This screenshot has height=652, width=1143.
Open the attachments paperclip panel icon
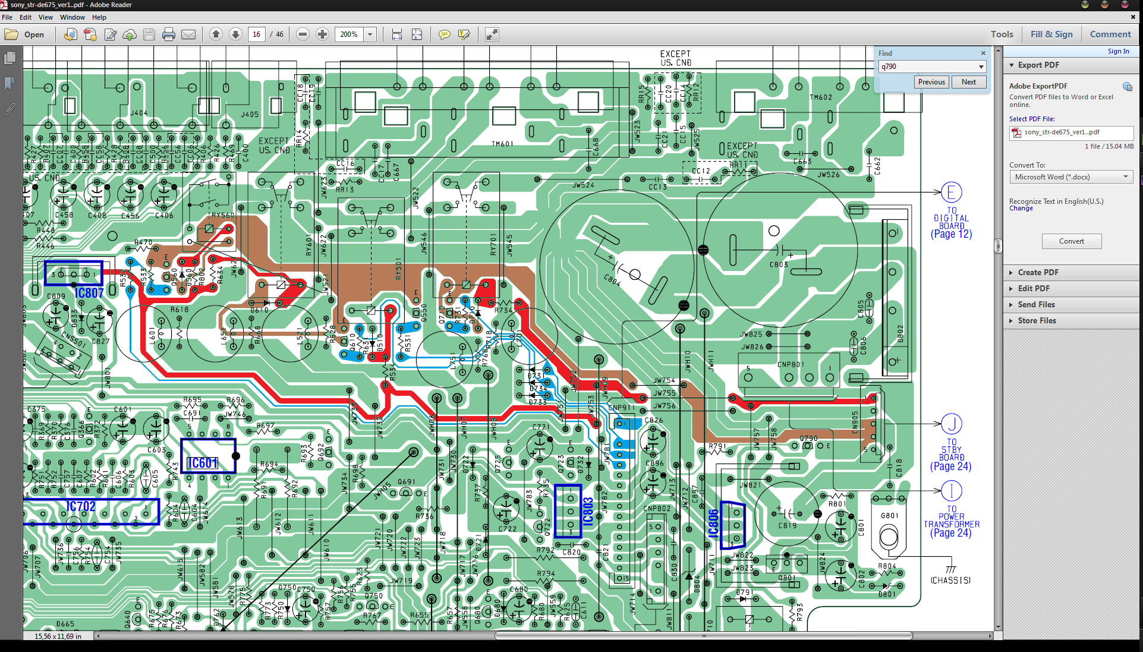point(10,109)
